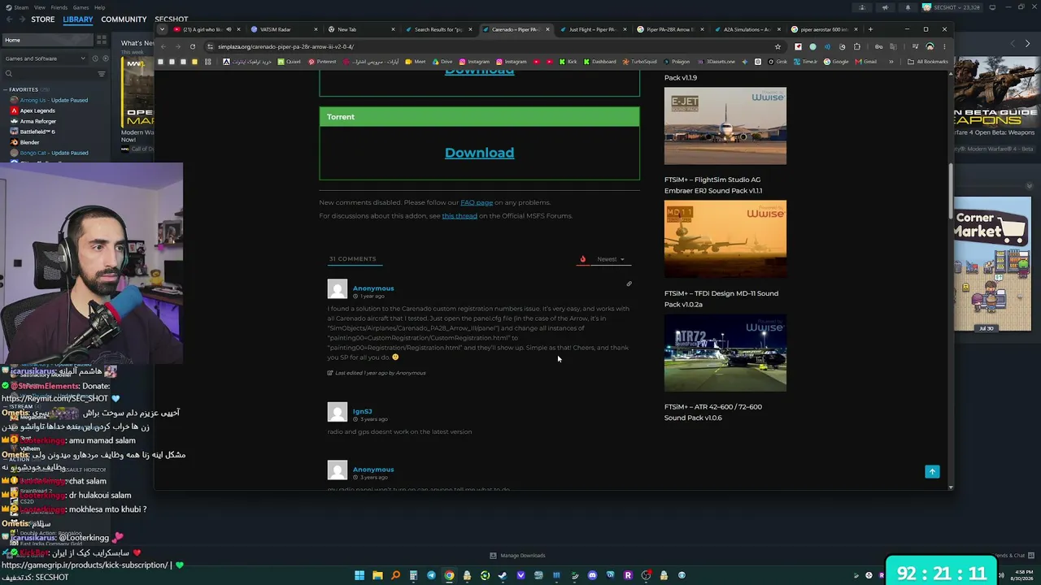This screenshot has width=1041, height=585.
Task: Open the Steam STORE tab
Action: pyautogui.click(x=42, y=19)
